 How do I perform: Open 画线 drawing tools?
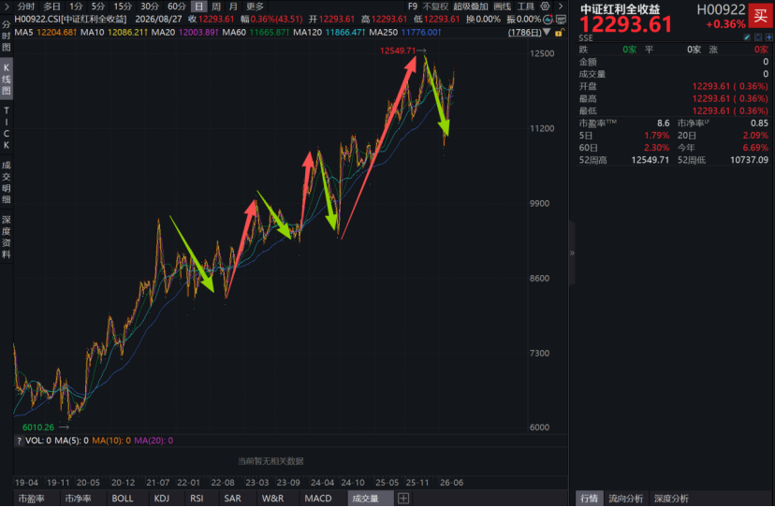503,7
